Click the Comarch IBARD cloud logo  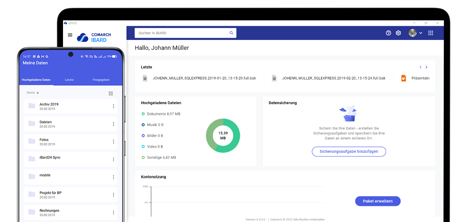(83, 38)
